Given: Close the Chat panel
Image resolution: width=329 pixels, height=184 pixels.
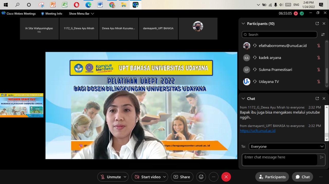Looking at the screenshot, I should 324,99.
